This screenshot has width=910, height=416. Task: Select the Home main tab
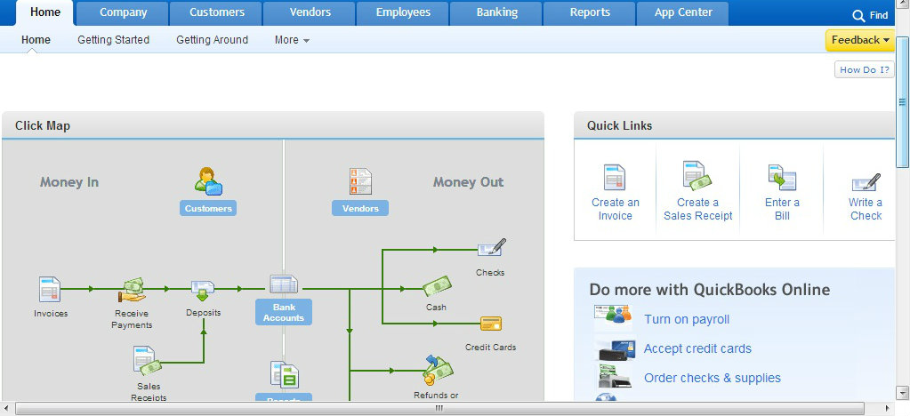pos(44,12)
